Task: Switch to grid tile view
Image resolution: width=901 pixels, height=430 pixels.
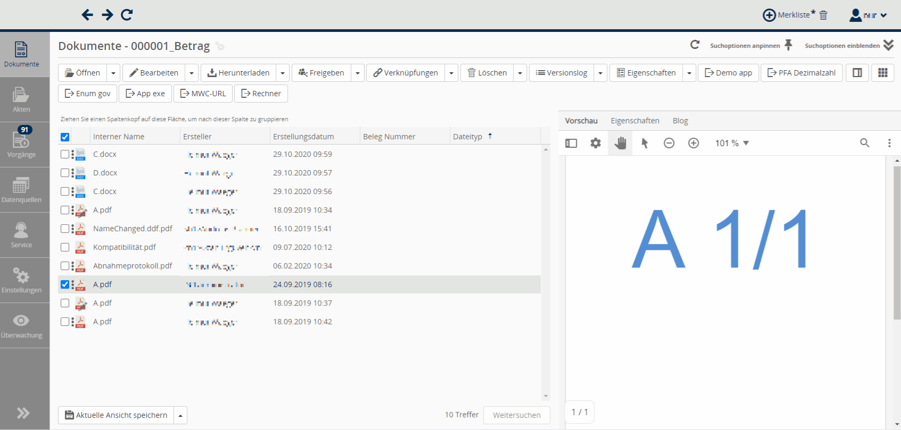Action: coord(882,73)
